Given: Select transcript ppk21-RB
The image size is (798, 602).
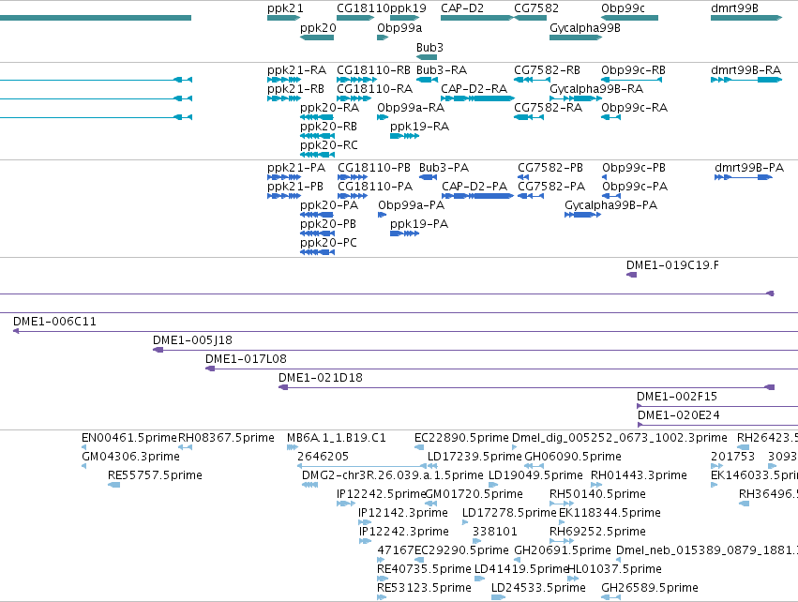Looking at the screenshot, I should [x=295, y=89].
